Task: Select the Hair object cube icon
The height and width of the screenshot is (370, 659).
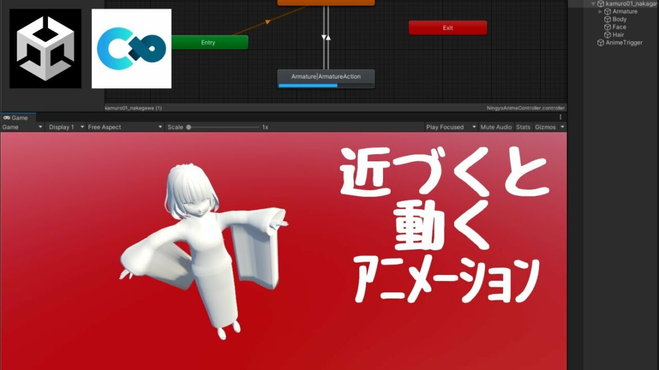Action: 607,35
